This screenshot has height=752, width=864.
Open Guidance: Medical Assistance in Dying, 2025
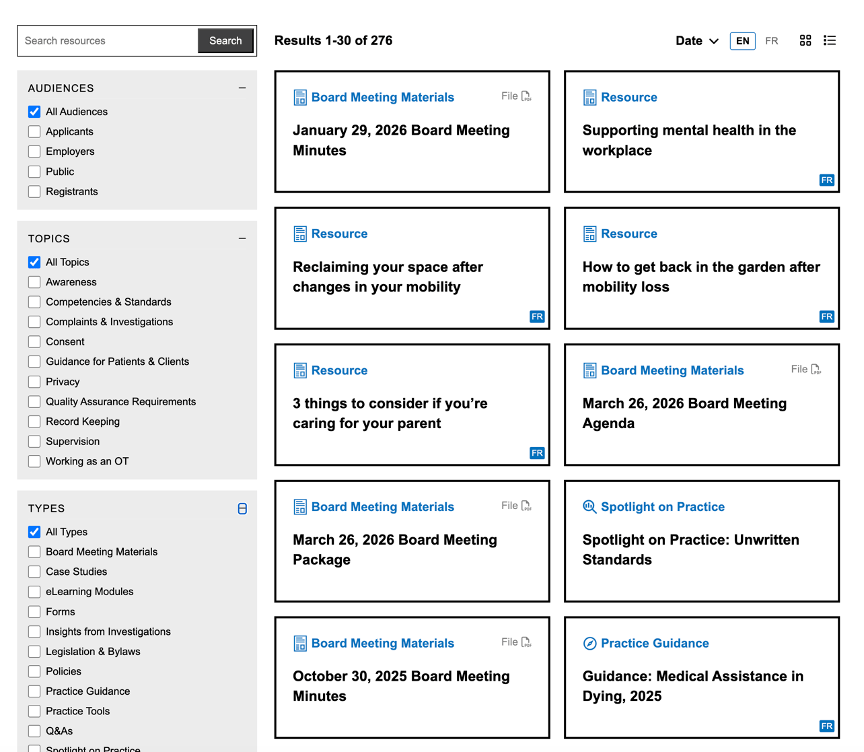(692, 686)
